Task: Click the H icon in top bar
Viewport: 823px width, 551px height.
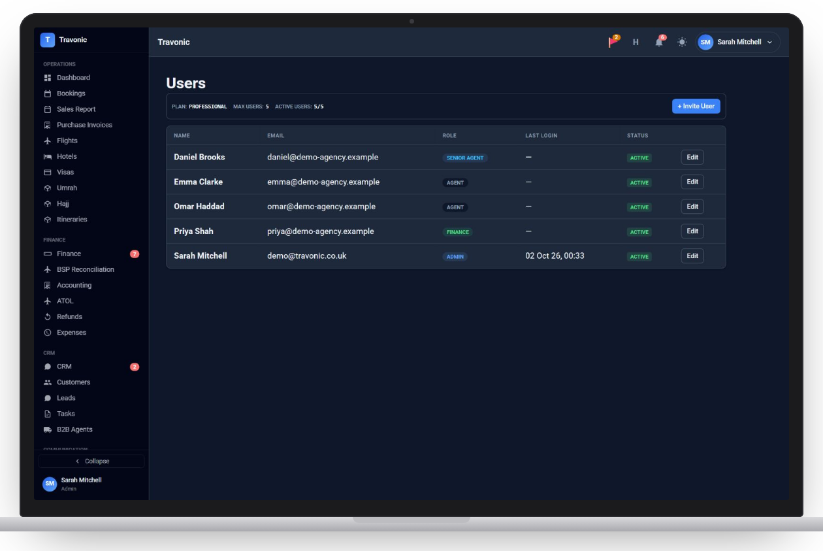Action: click(636, 42)
